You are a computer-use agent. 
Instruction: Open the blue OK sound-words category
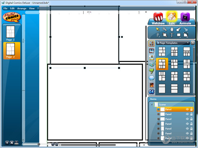[152, 92]
